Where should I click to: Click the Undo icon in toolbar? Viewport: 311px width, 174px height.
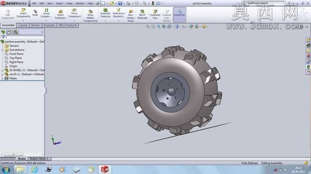point(137,3)
